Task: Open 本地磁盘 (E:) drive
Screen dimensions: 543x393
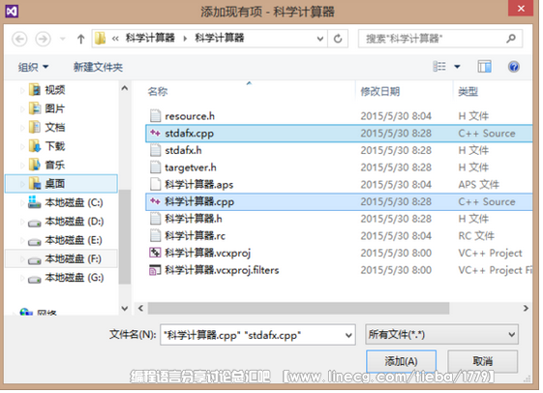Action: pos(74,240)
